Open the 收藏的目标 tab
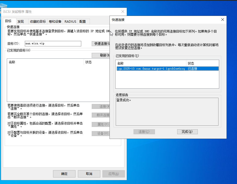 pyautogui.click(x=38, y=21)
